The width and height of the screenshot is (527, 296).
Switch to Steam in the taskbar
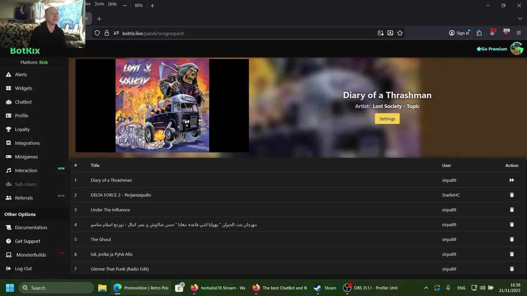pyautogui.click(x=325, y=288)
